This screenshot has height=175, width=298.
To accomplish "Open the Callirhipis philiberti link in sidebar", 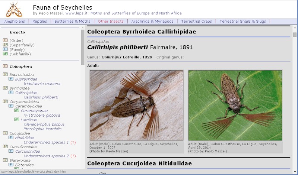I will tap(41, 97).
